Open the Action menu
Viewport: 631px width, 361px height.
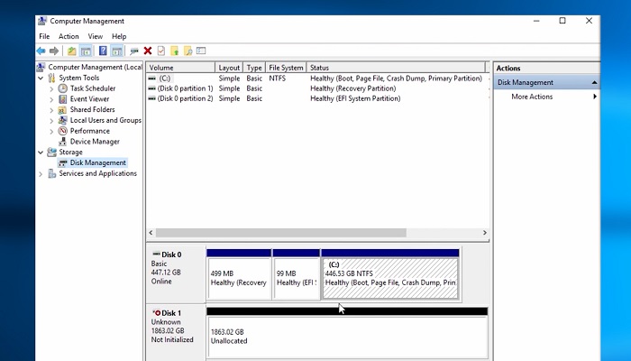(69, 36)
